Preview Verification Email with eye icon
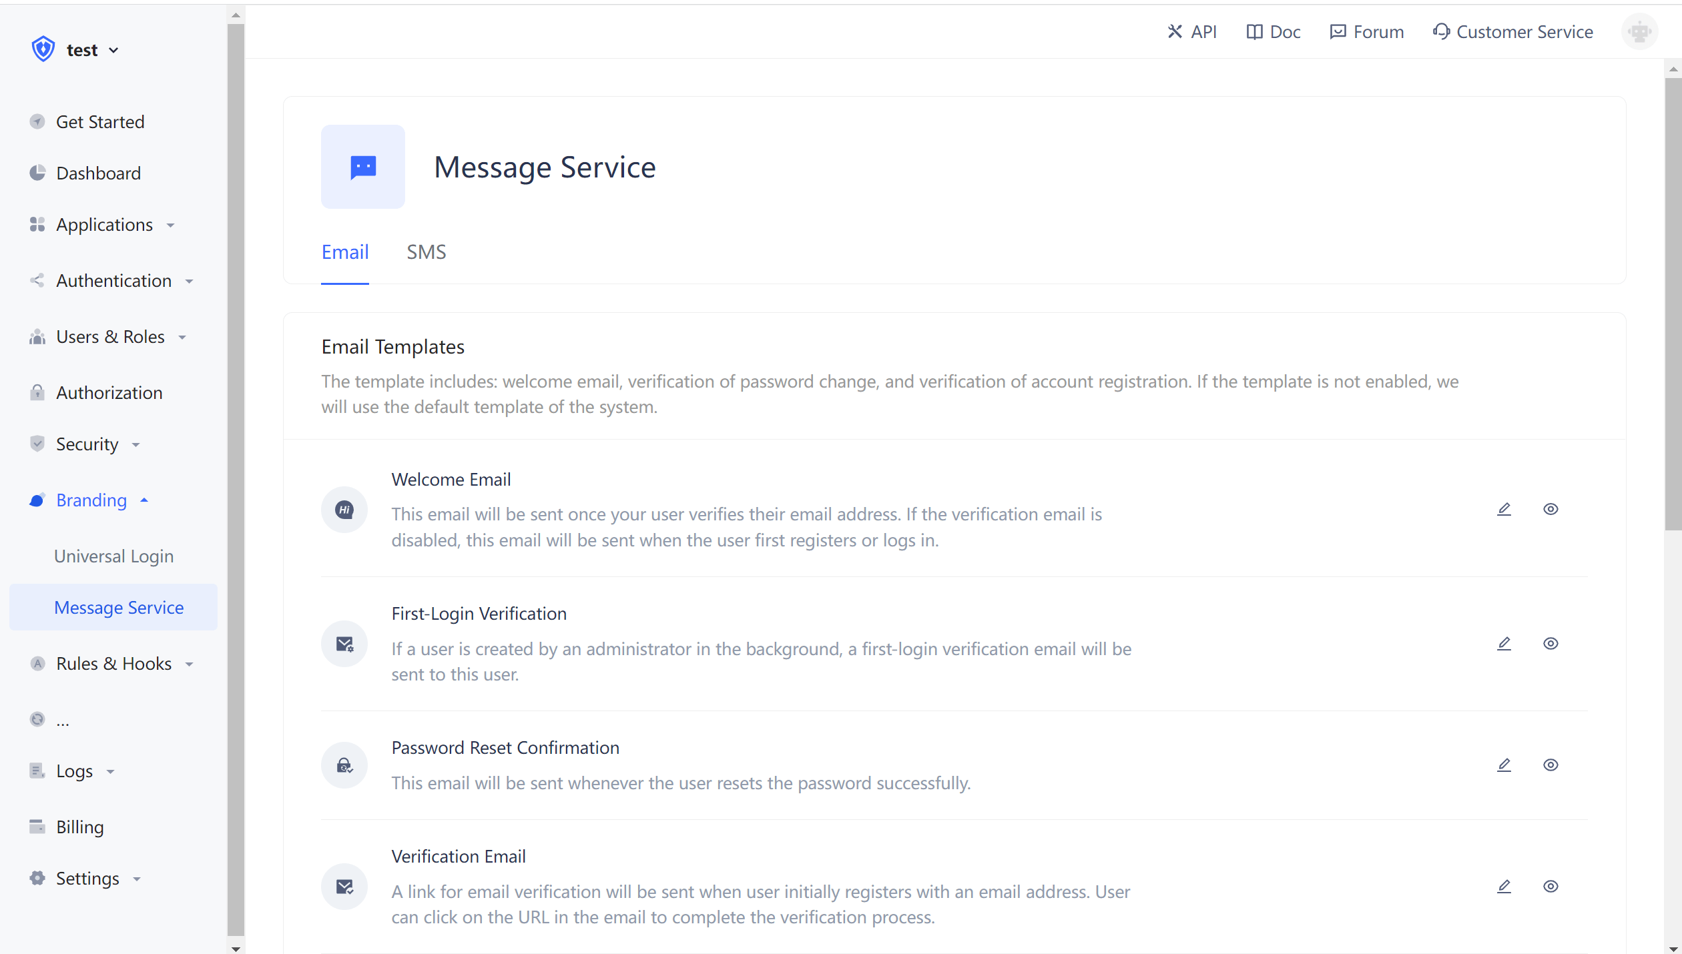 click(x=1551, y=887)
